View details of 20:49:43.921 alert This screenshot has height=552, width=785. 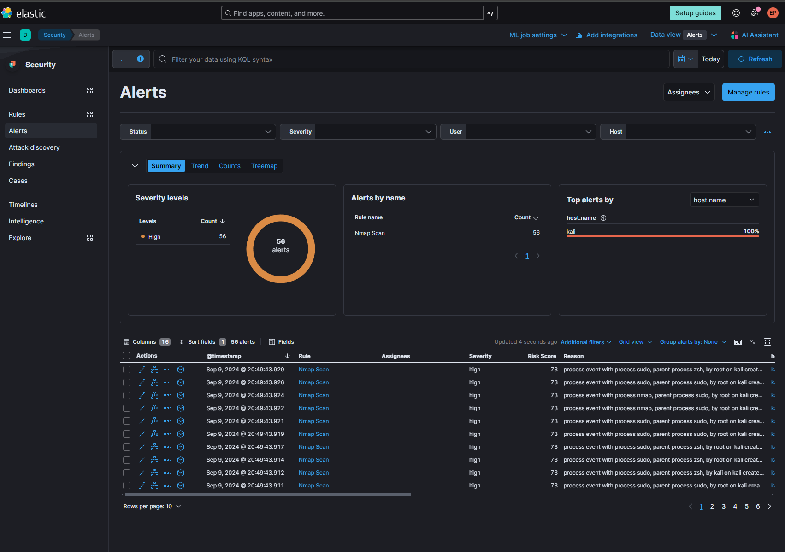(x=142, y=421)
